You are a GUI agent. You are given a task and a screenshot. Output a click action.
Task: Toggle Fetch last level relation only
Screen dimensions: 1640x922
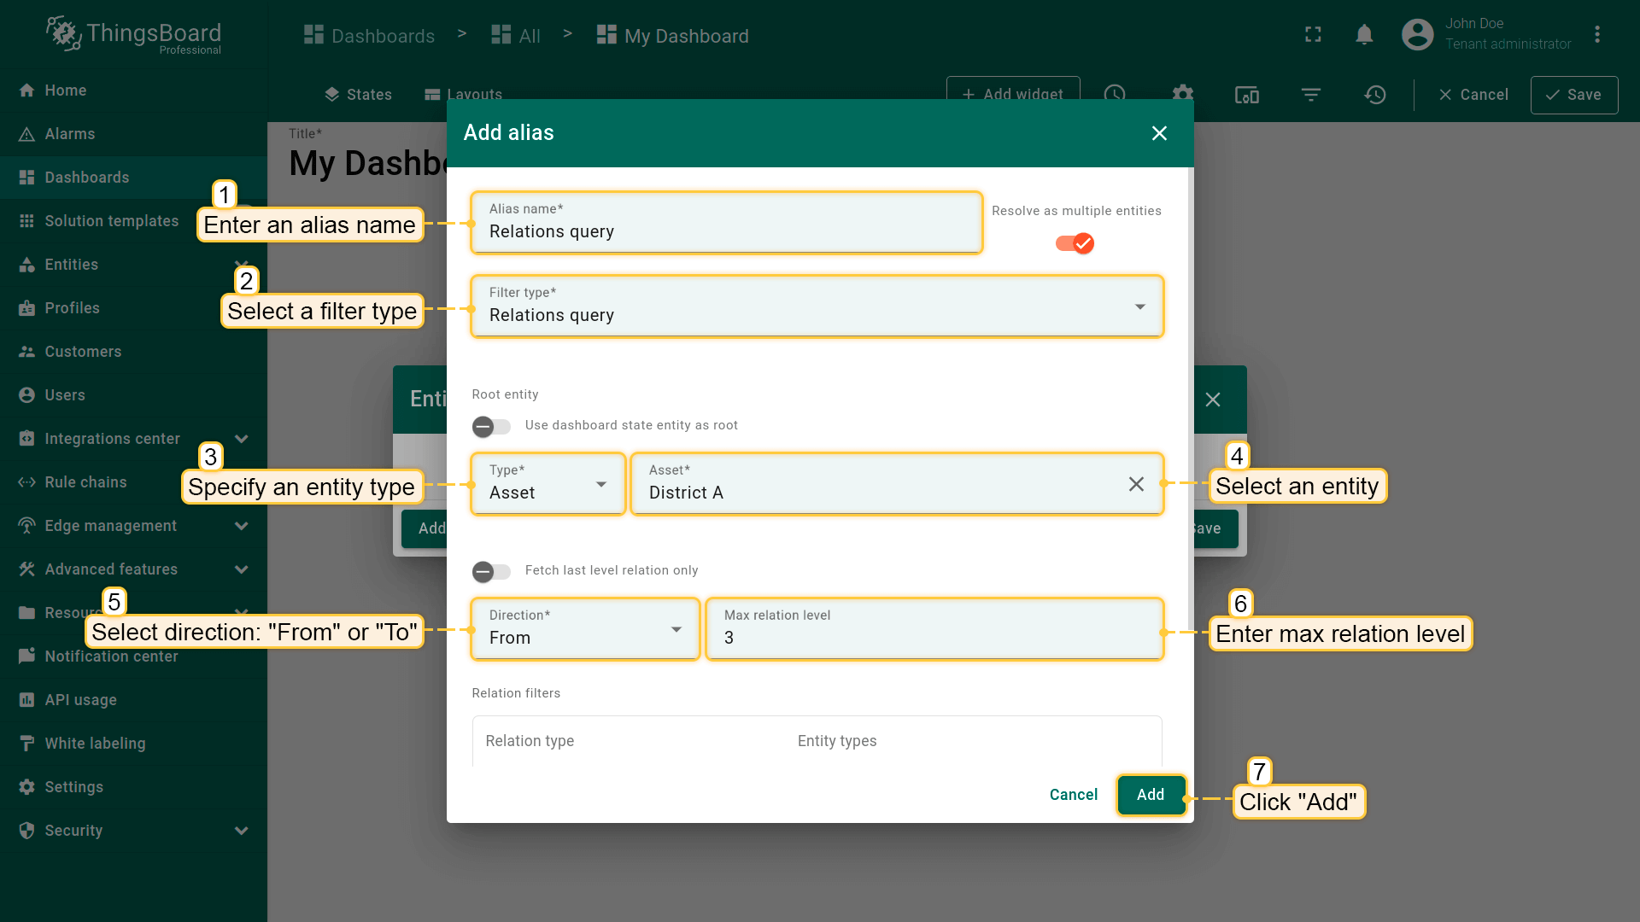pyautogui.click(x=491, y=571)
